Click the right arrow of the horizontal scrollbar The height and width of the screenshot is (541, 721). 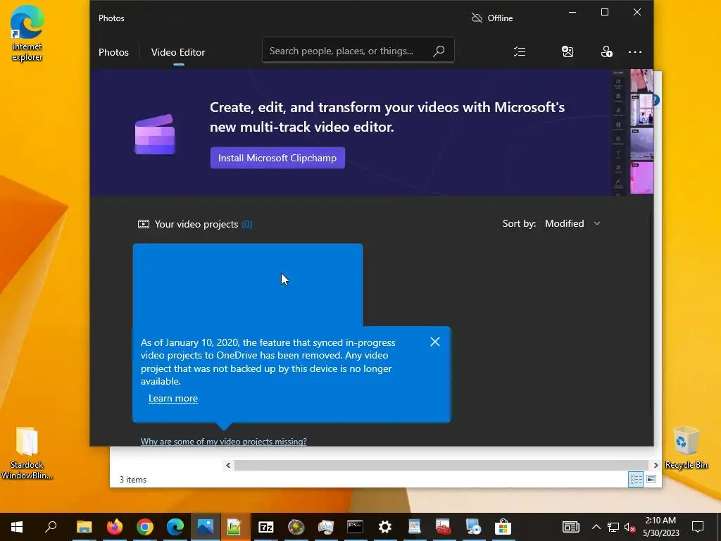[656, 465]
